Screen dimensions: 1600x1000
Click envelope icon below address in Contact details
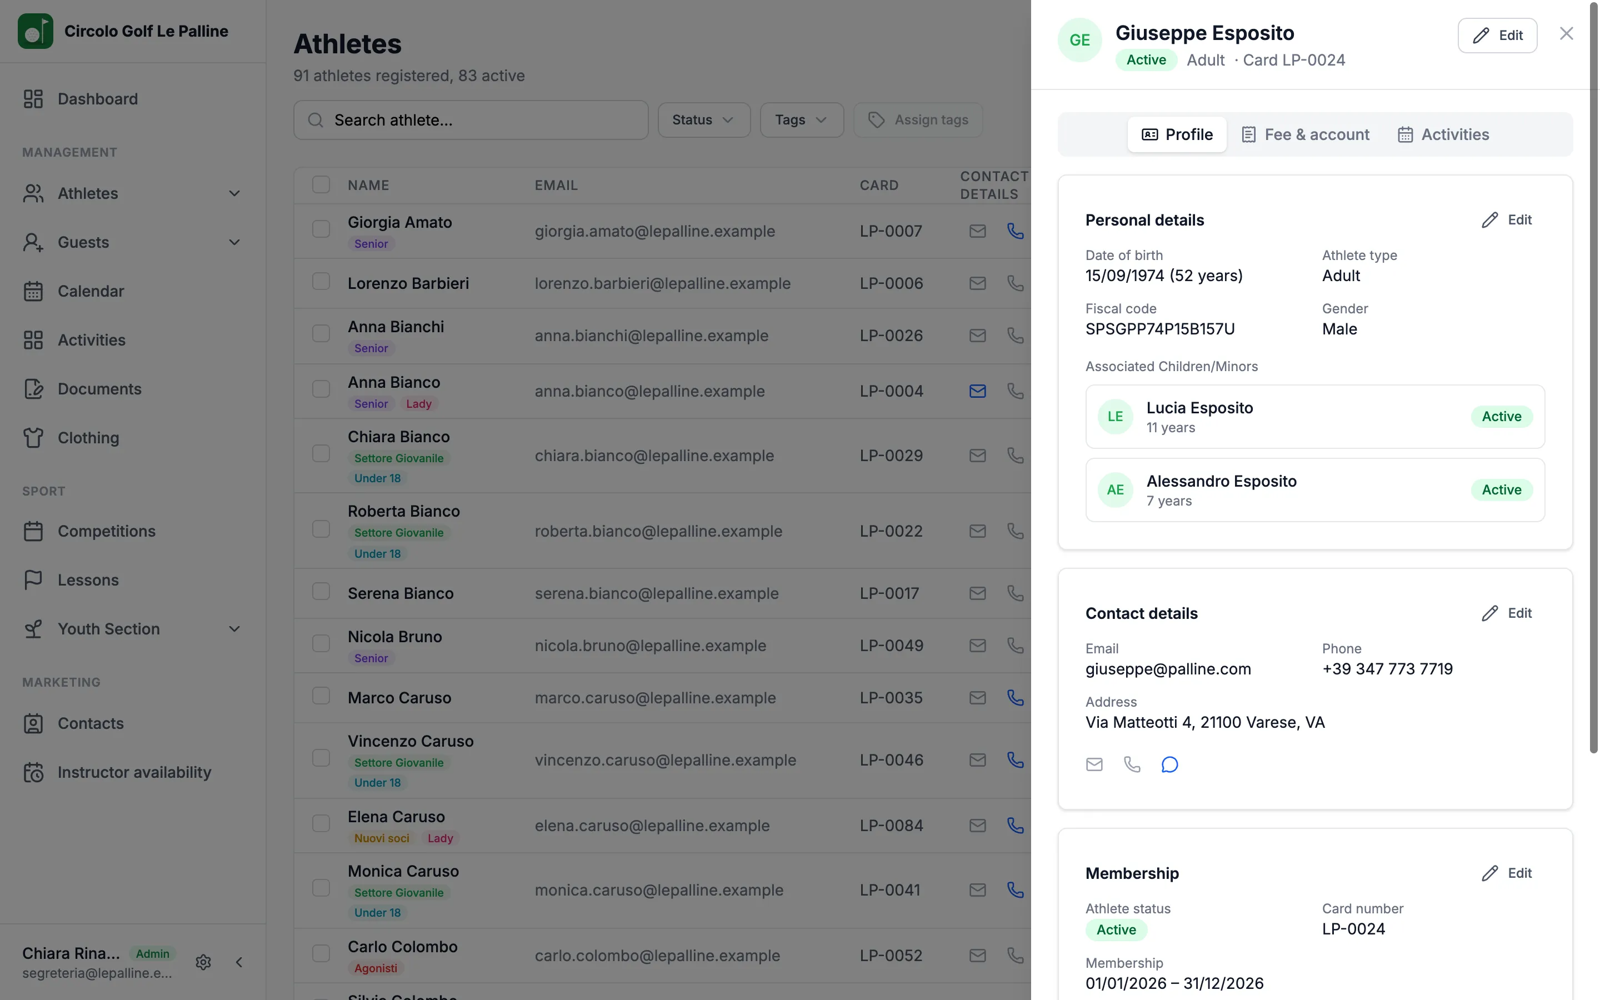click(1094, 764)
